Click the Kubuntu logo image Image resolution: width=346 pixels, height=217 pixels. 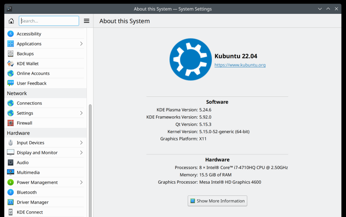tap(189, 60)
